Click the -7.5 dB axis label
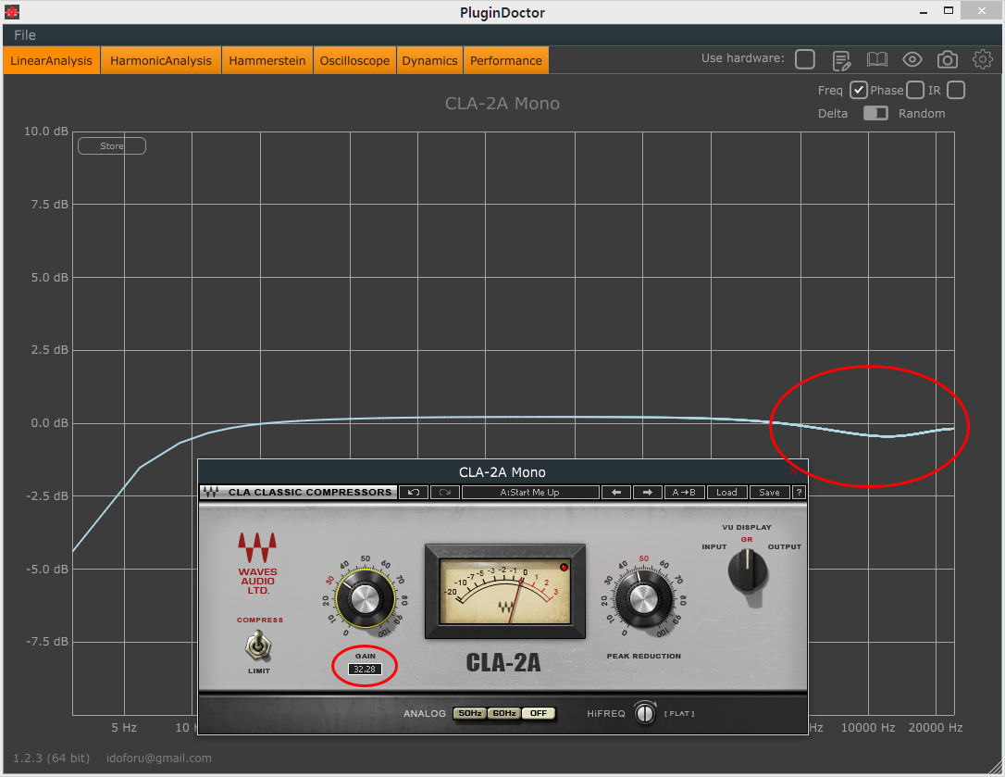The height and width of the screenshot is (777, 1005). (x=47, y=642)
